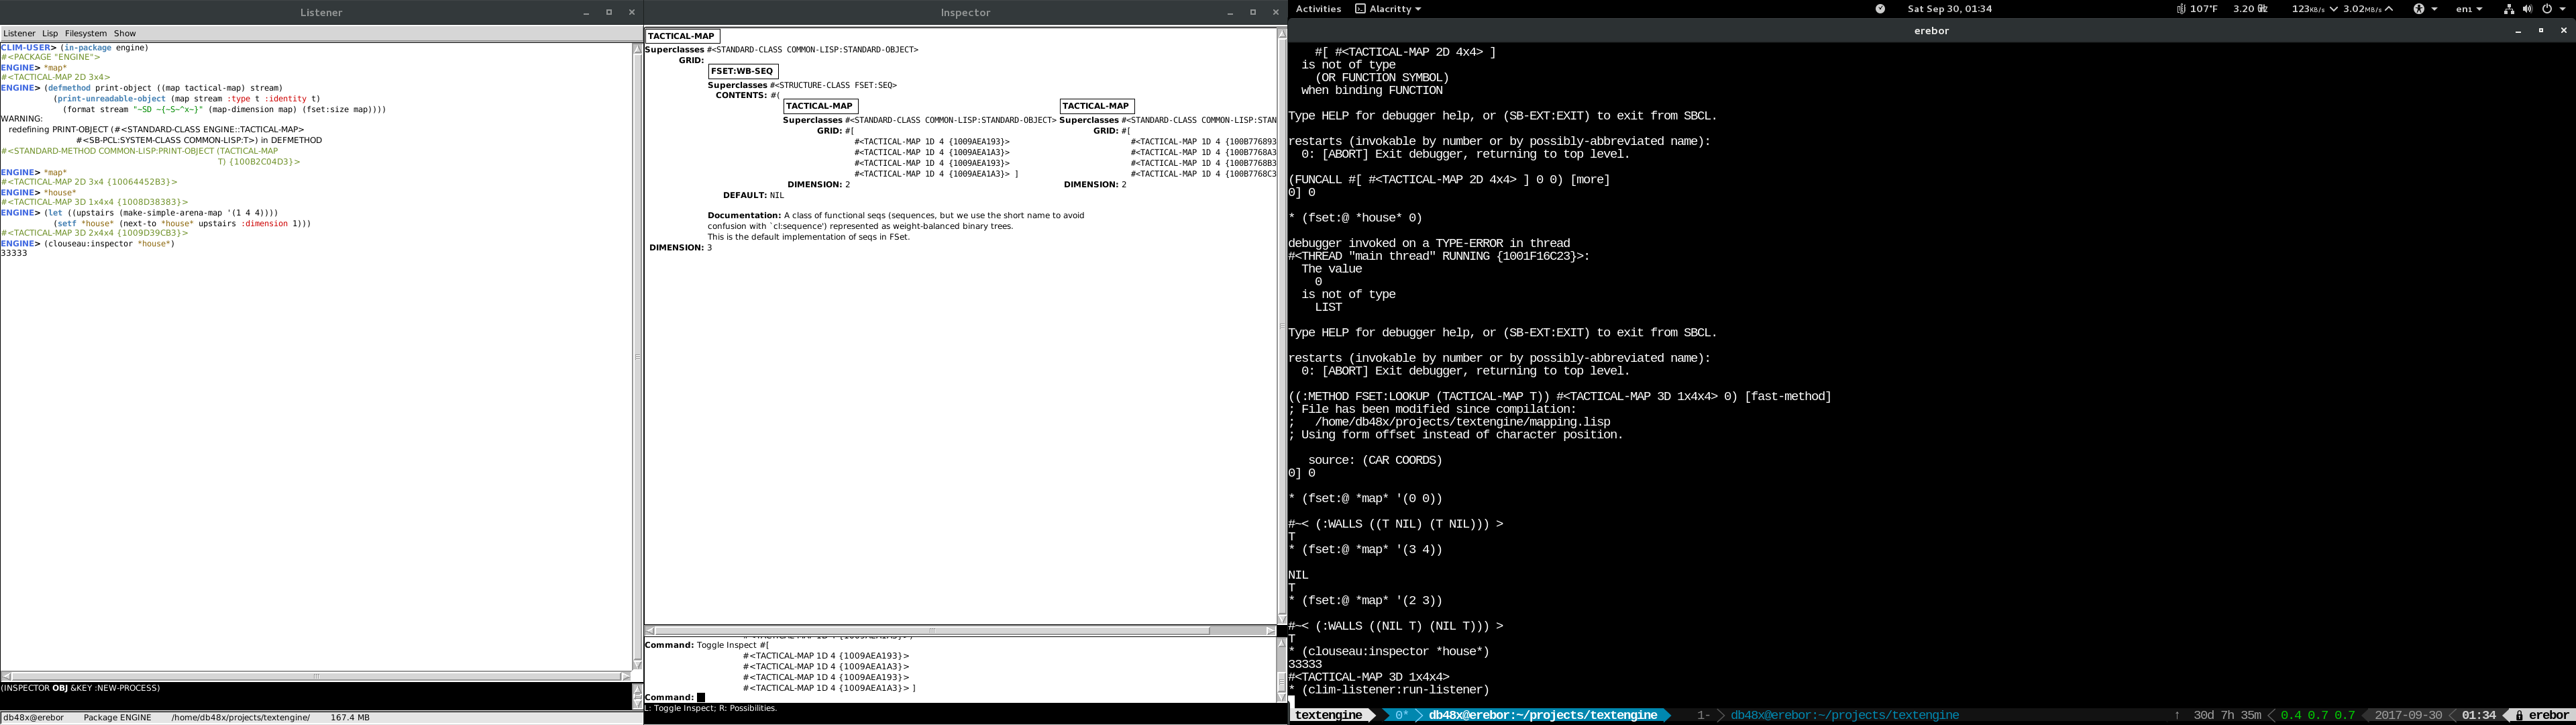Viewport: 2576px width, 725px height.
Task: Open the Show menu in Listener window
Action: [125, 33]
